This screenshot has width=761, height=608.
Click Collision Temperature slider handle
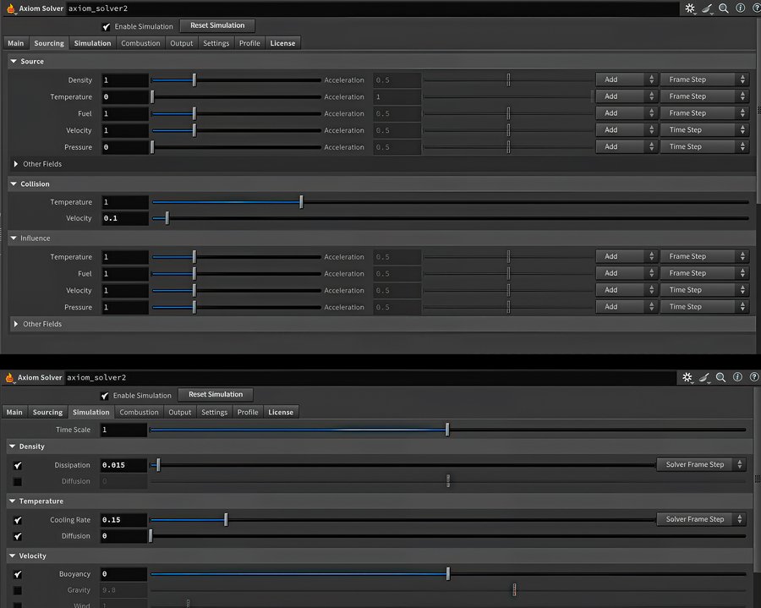click(301, 202)
